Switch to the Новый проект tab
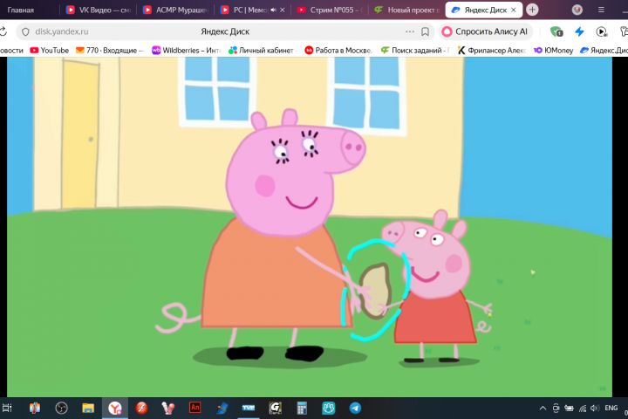This screenshot has width=628, height=419. (x=407, y=10)
